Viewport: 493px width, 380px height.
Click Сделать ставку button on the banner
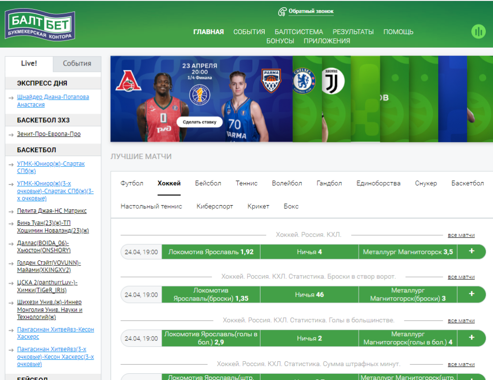tap(199, 122)
